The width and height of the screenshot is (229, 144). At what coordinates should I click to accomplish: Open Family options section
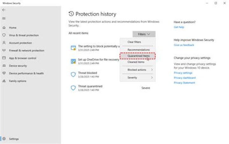[x=17, y=81]
